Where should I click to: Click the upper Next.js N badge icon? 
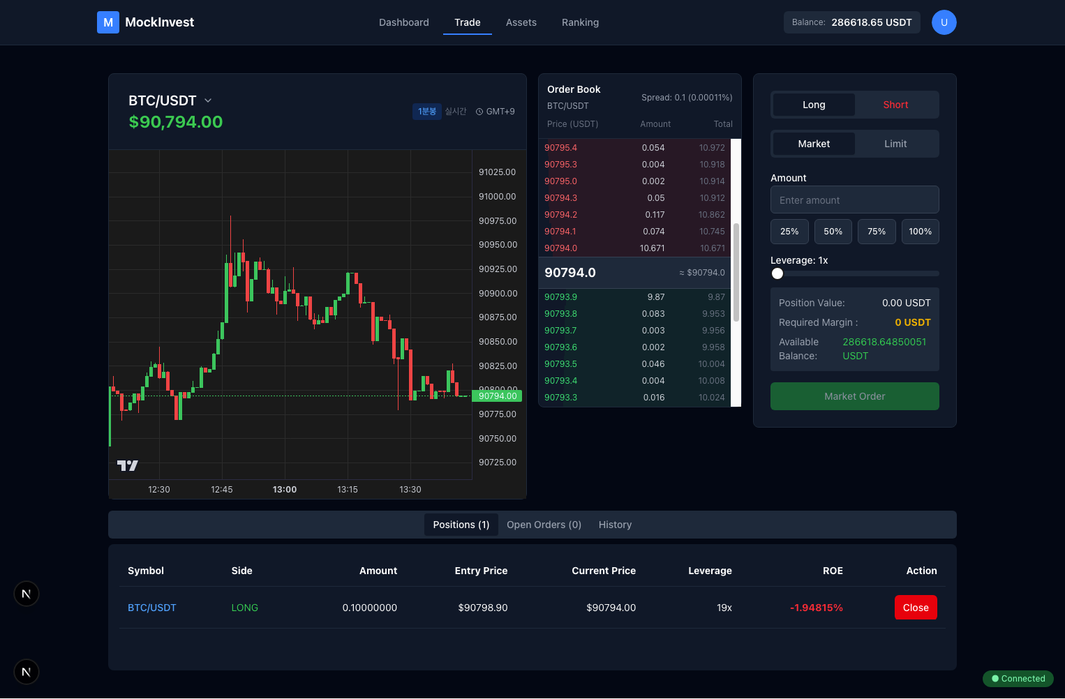point(27,594)
